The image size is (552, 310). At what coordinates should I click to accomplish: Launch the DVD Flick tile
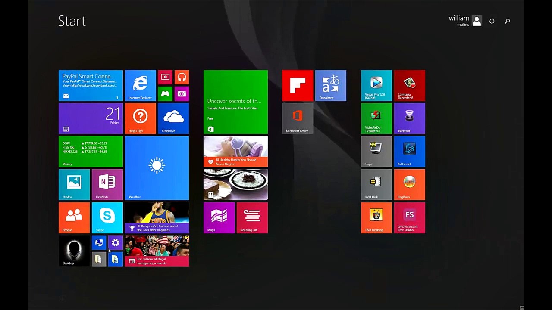(x=376, y=185)
